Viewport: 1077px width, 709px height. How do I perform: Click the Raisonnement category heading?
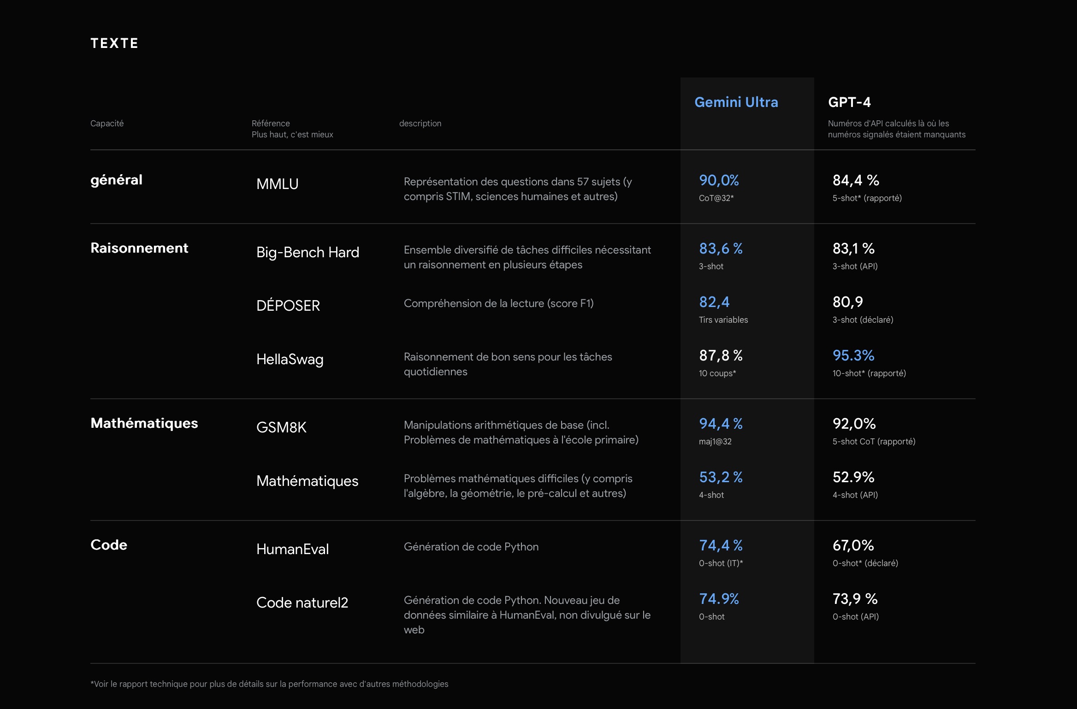point(139,248)
